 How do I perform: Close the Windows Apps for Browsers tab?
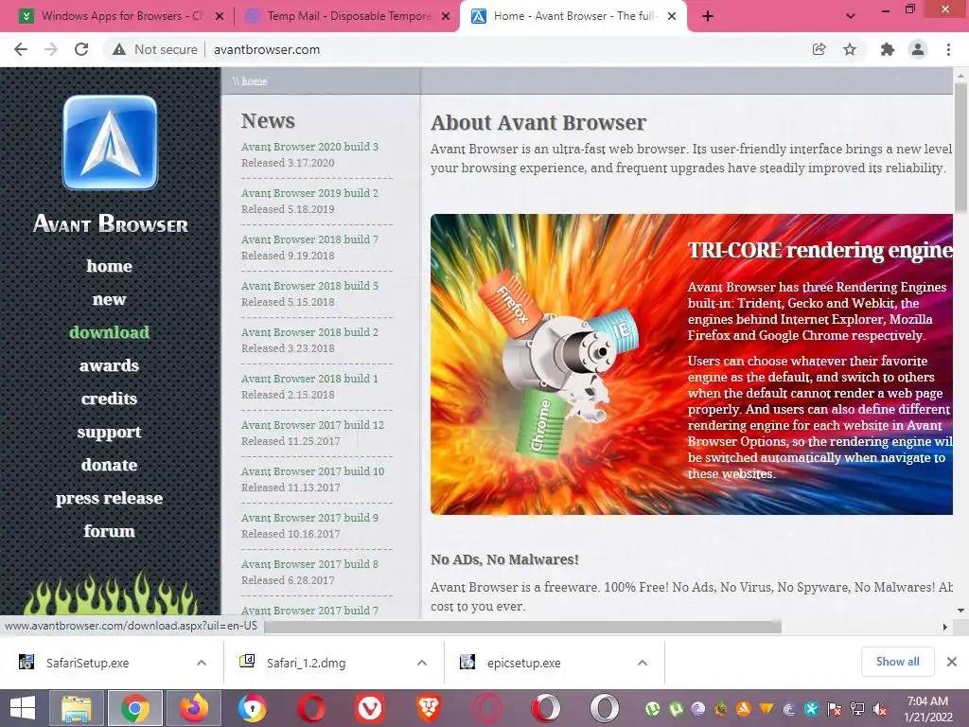(220, 16)
